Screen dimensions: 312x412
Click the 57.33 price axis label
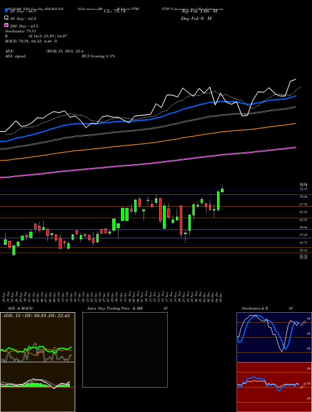(304, 235)
